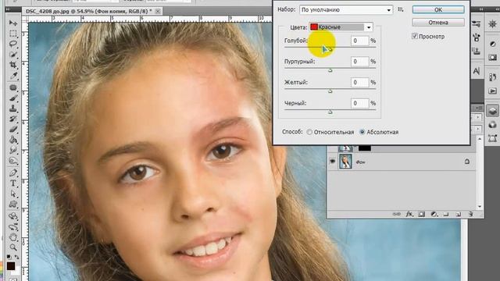Select the Eraser tool
Image resolution: width=500 pixels, height=281 pixels.
point(13,130)
